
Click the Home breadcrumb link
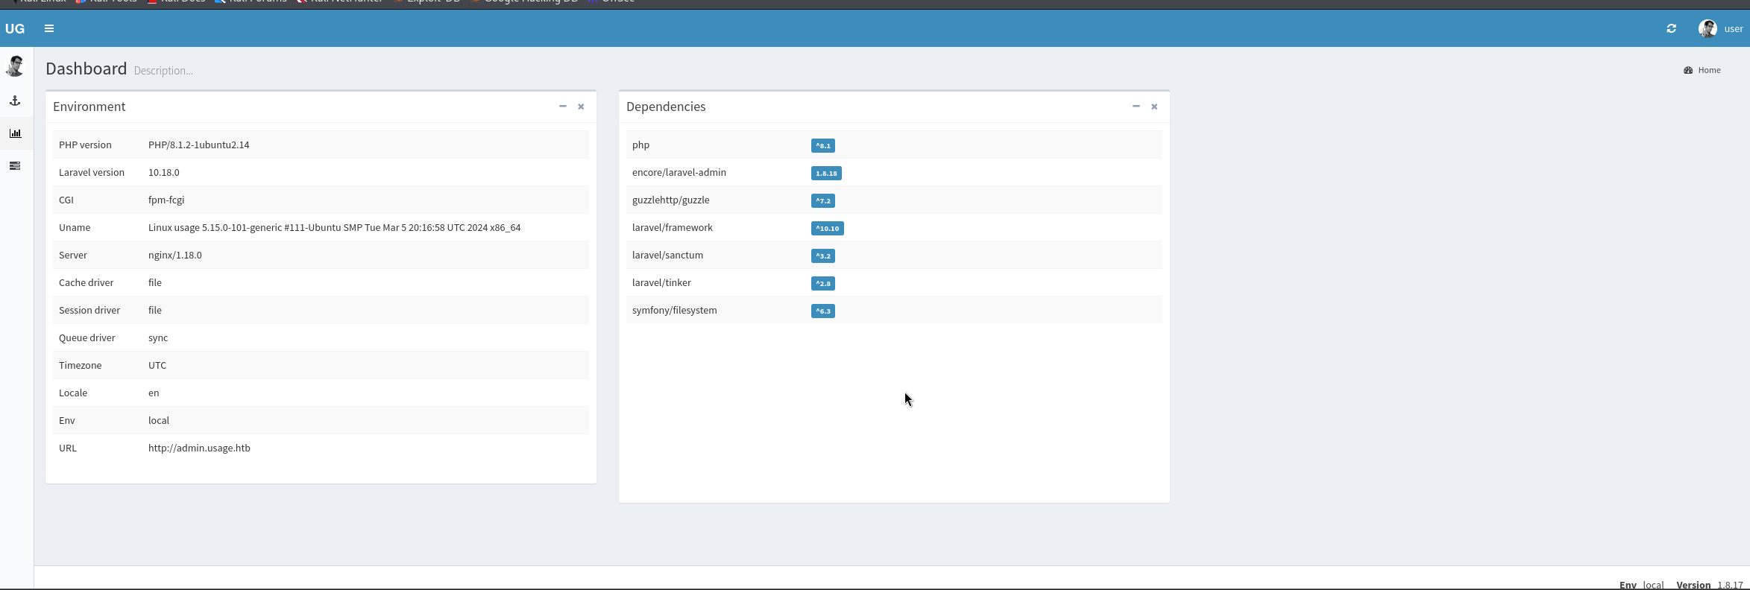tap(1709, 70)
